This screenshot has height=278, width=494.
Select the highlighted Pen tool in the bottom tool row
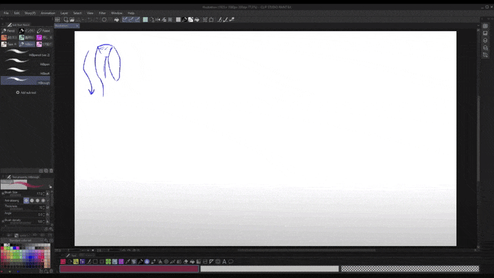(x=140, y=261)
